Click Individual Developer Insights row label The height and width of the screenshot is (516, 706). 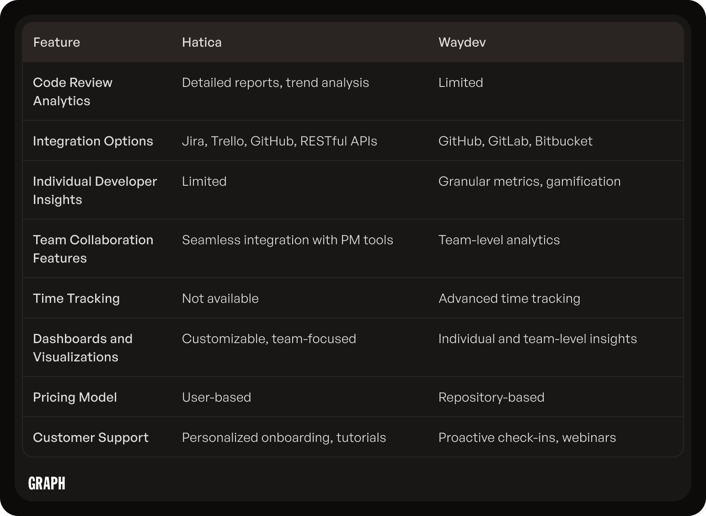point(95,190)
